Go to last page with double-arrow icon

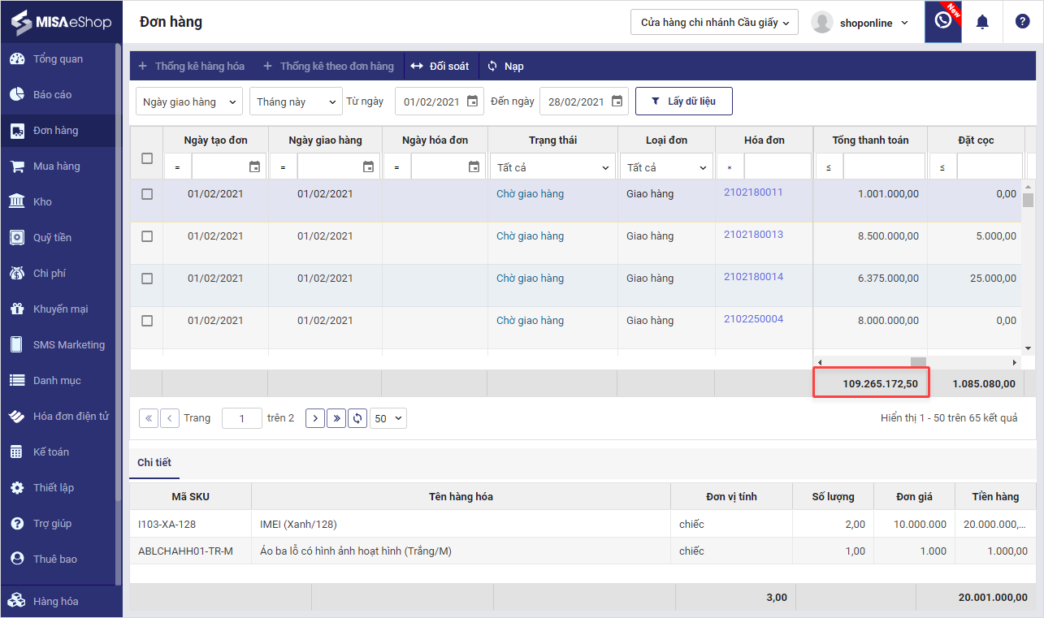pos(336,418)
